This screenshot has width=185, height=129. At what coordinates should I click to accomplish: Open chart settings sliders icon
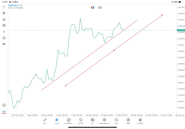4,25
